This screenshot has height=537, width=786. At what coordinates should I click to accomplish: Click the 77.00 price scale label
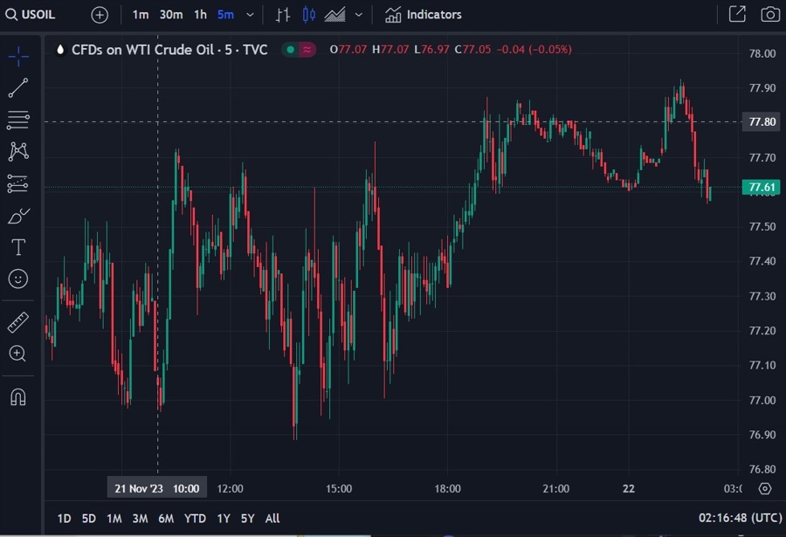click(x=762, y=400)
